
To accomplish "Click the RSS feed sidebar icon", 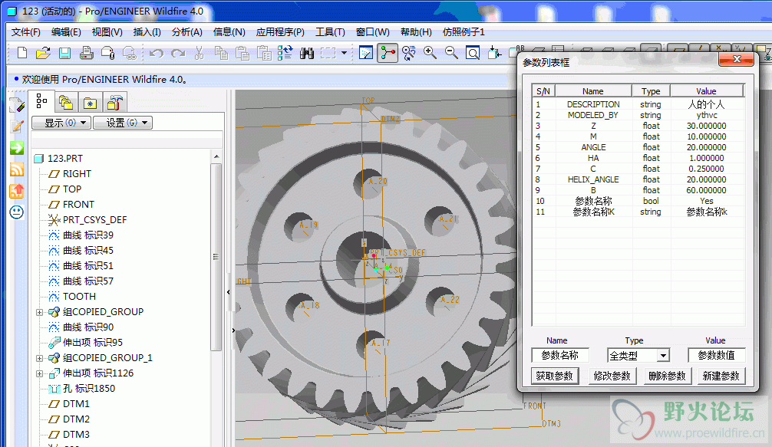I will click(x=17, y=169).
